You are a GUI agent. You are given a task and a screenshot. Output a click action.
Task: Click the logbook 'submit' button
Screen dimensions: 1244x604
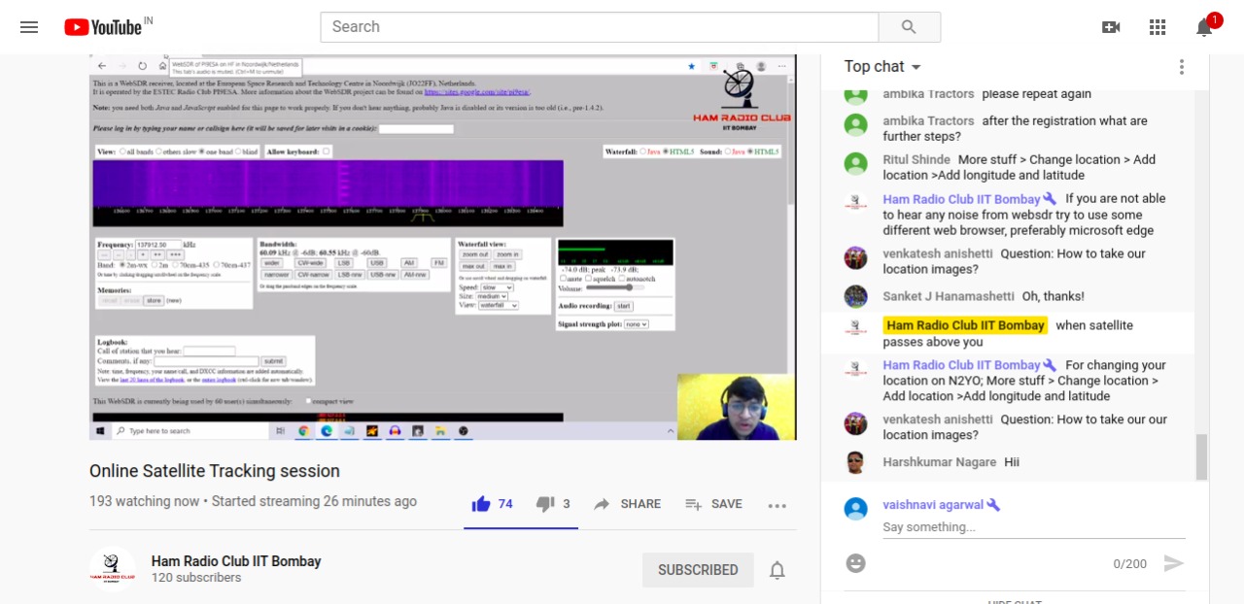[x=273, y=361]
